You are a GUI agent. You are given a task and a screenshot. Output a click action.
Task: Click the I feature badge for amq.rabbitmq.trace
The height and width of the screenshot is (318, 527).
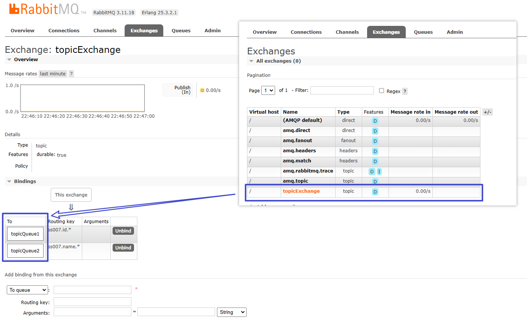379,171
